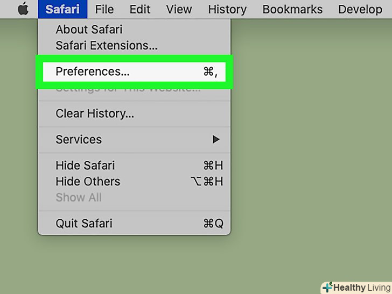Expand the Services submenu arrow
Viewport: 392px width, 294px height.
pyautogui.click(x=216, y=140)
